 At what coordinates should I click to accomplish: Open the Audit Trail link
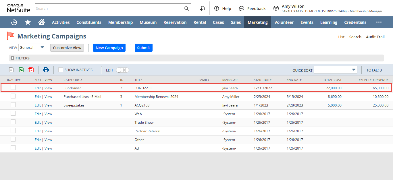[375, 37]
